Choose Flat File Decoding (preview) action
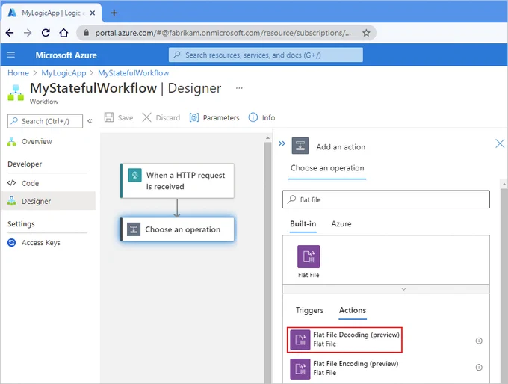508x384 pixels. pyautogui.click(x=344, y=340)
